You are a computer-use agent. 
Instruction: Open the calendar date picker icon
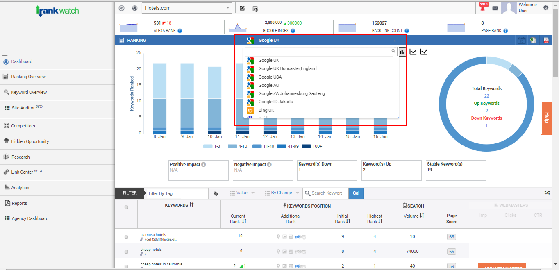(521, 41)
